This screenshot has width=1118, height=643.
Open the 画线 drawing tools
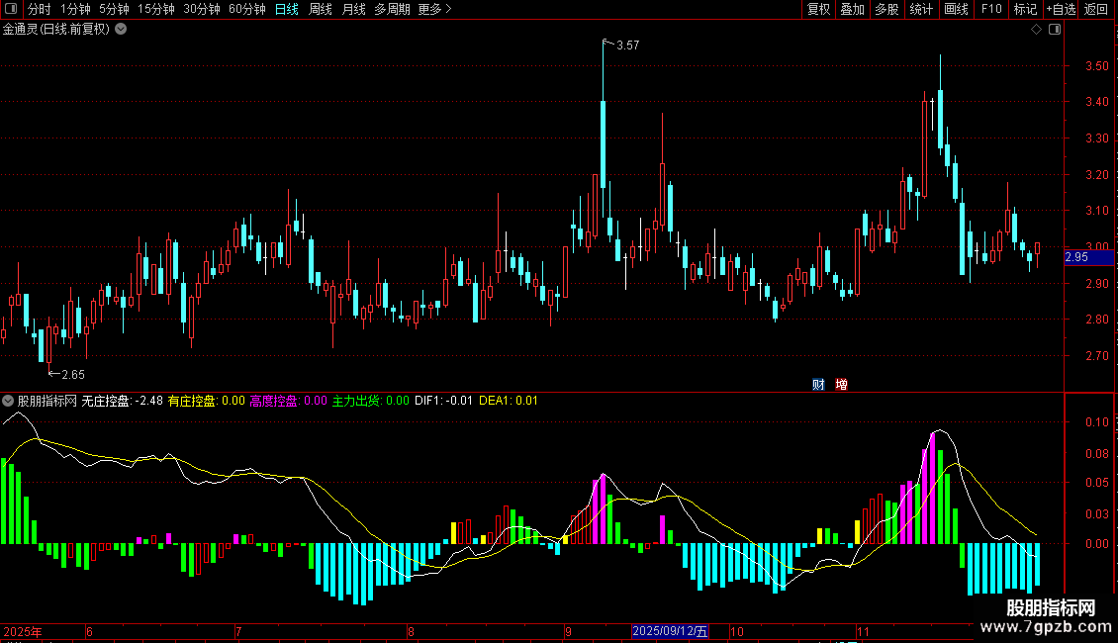[x=956, y=10]
